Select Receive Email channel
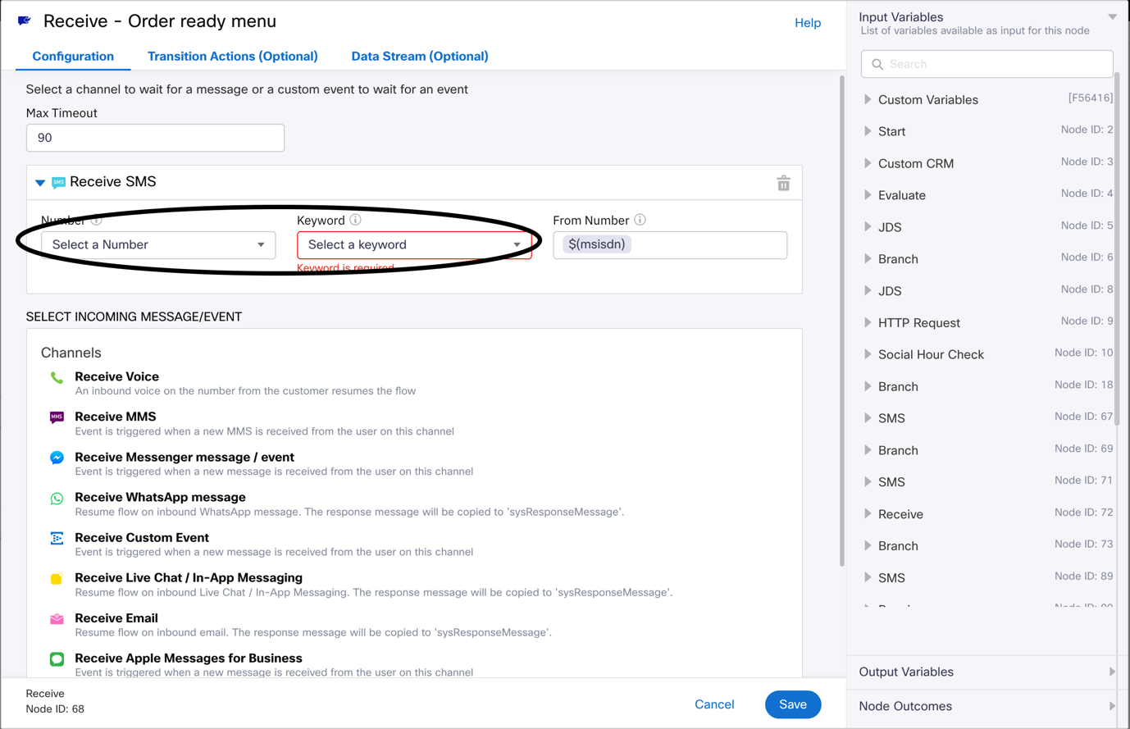Viewport: 1130px width, 729px height. click(x=116, y=617)
